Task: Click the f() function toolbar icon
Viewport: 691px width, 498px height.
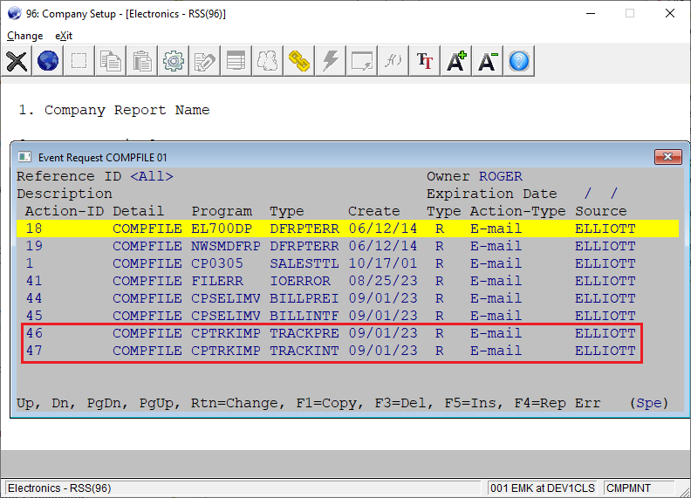Action: point(393,61)
